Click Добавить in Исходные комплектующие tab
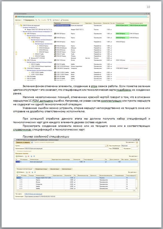 point(21,172)
